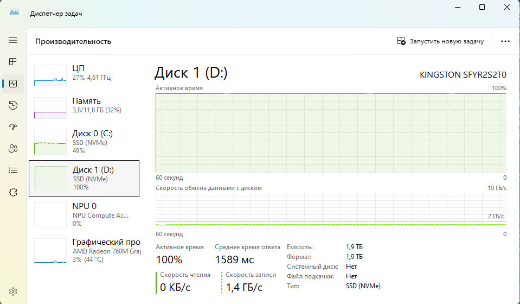Click the SSD (NVMe) type value
The image size is (520, 304).
(x=363, y=286)
